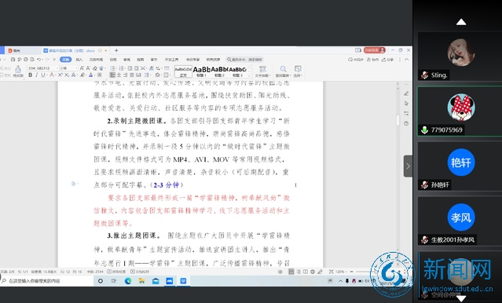Collapse the ribbon with chevron
The height and width of the screenshot is (303, 502).
click(407, 60)
